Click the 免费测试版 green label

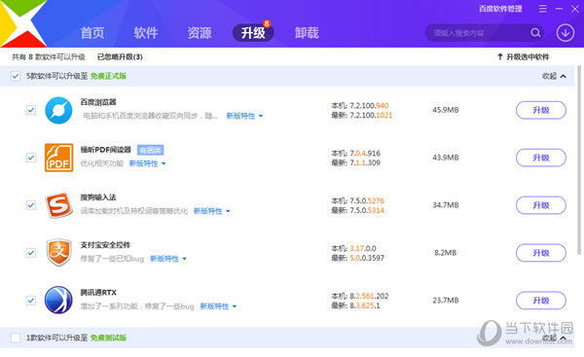108,338
